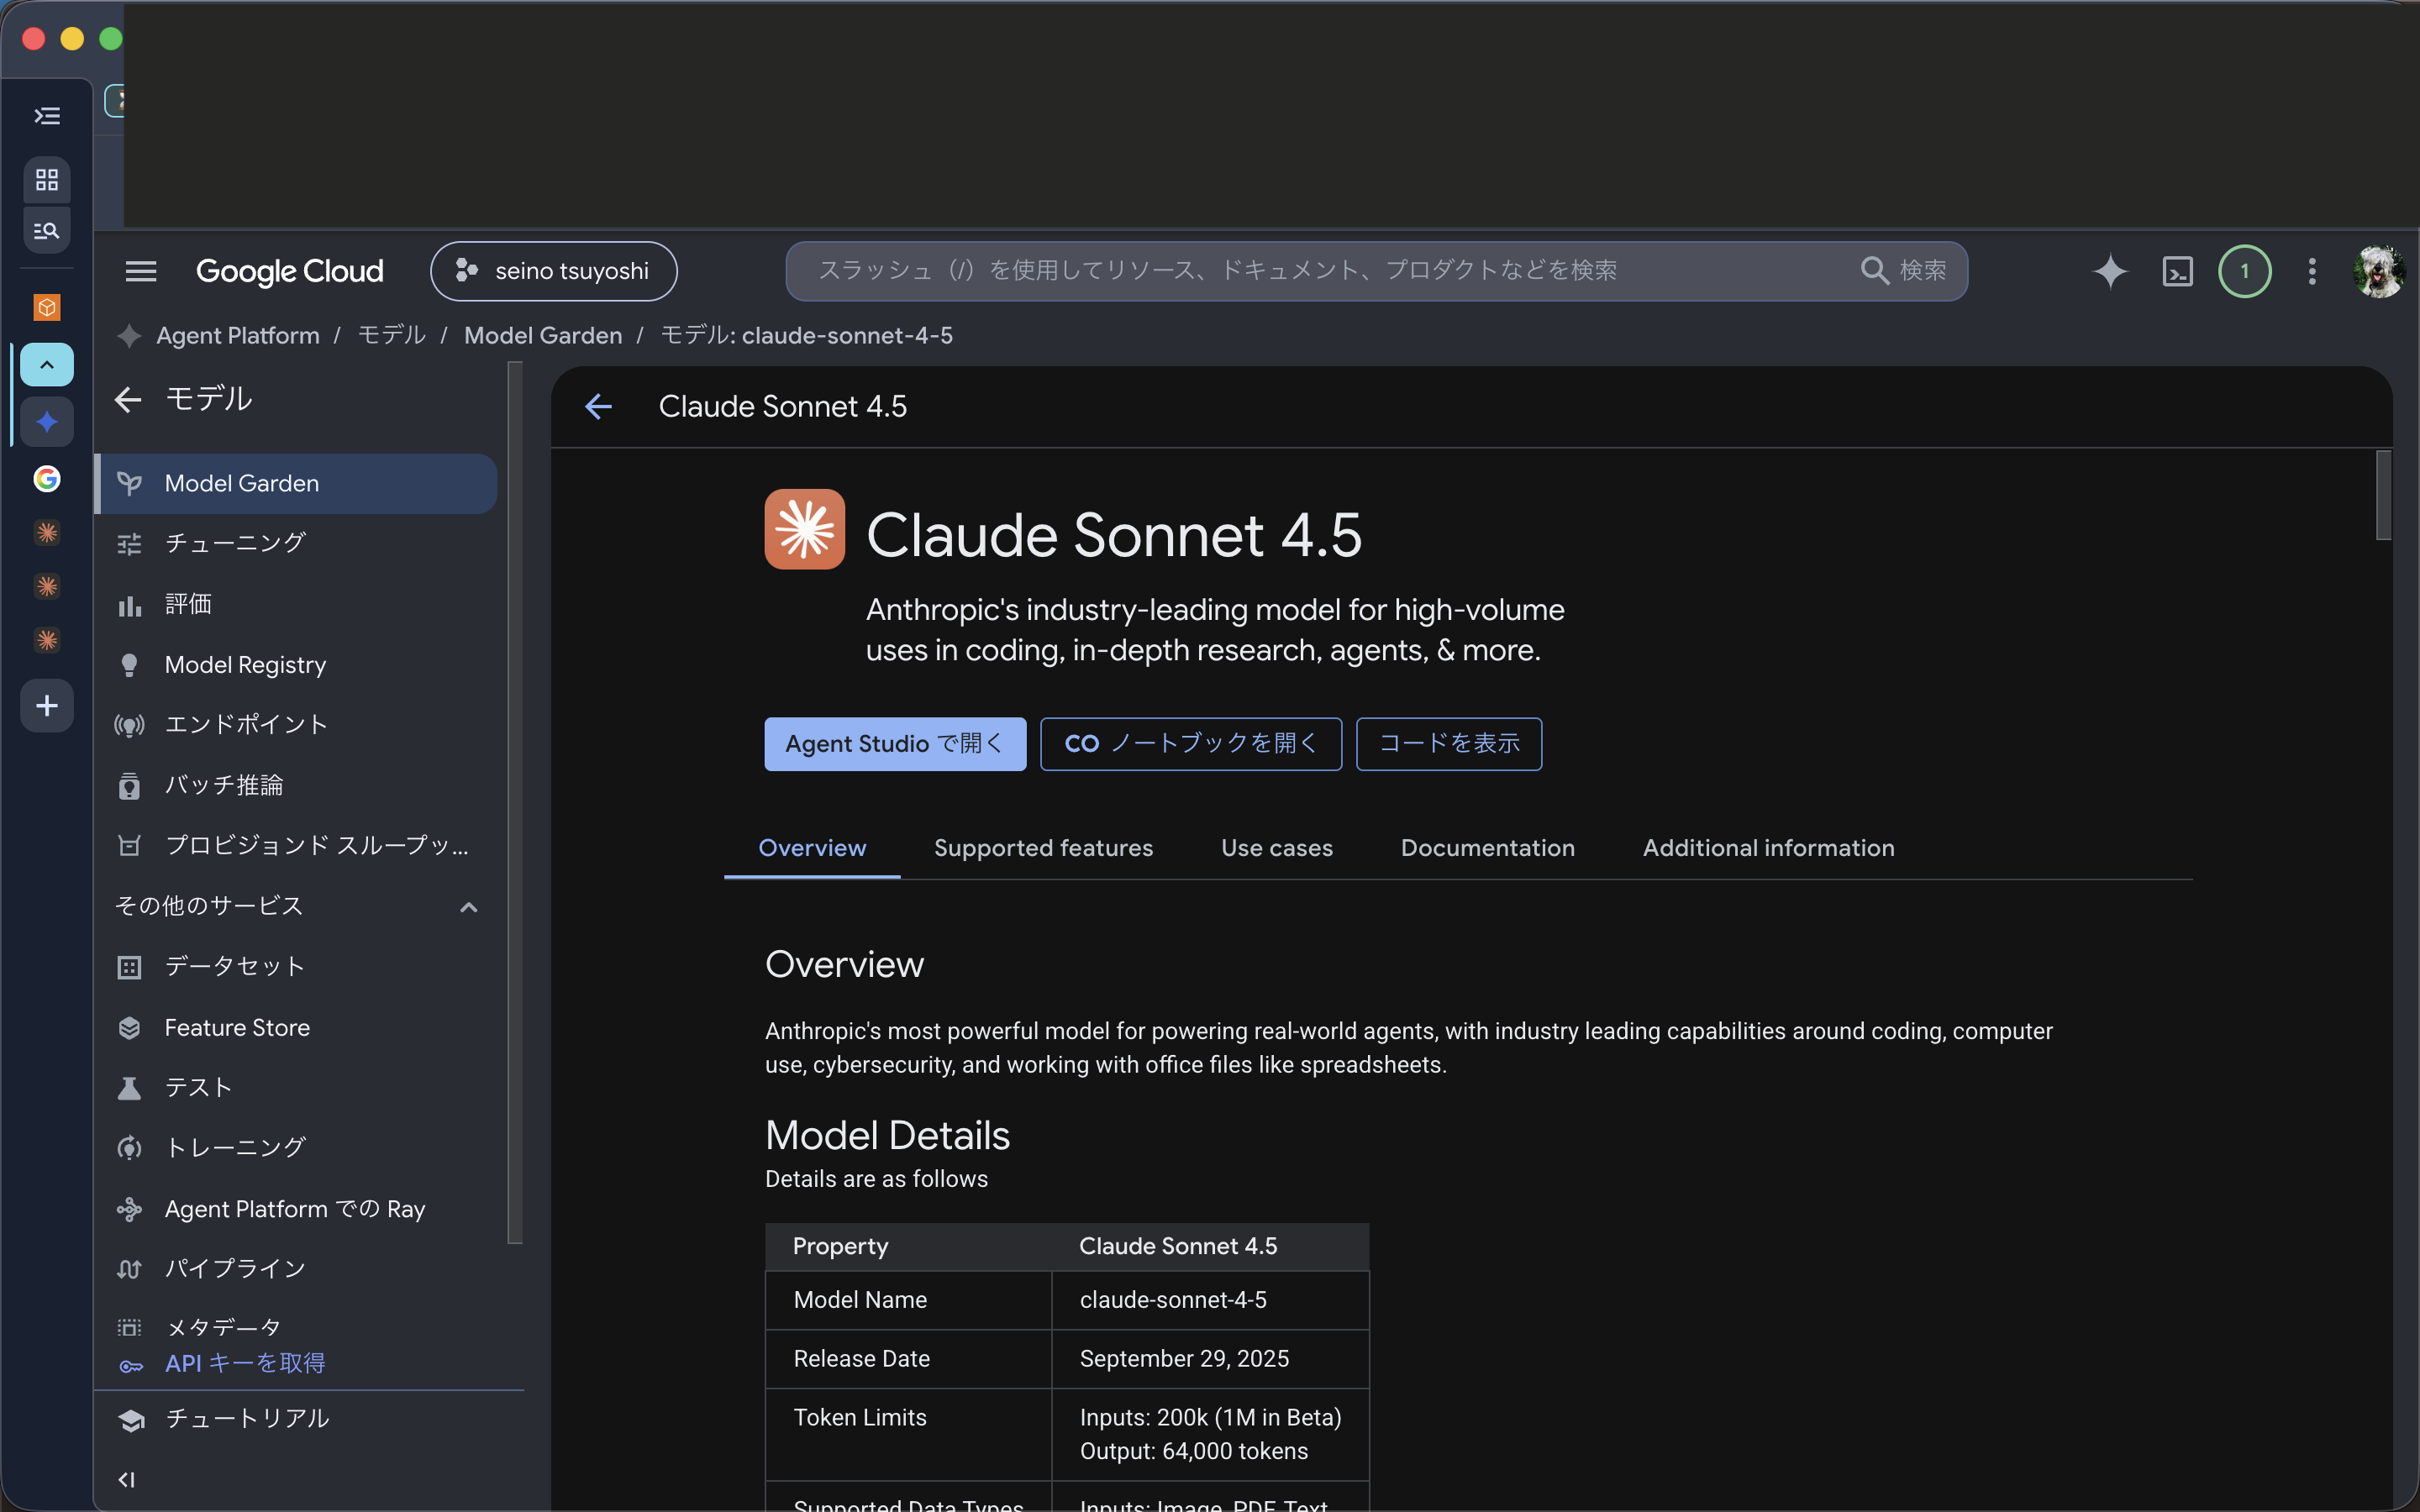
Task: Open バッチ推論 in the sidebar
Action: coord(297,786)
